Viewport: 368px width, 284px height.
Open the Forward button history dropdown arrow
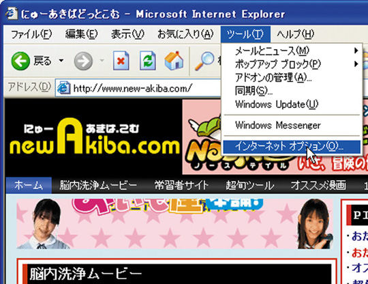[x=102, y=61]
